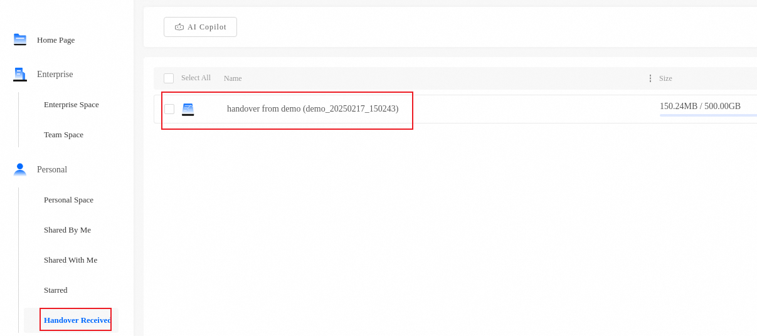
Task: Open the Home Page folder icon
Action: [x=20, y=39]
